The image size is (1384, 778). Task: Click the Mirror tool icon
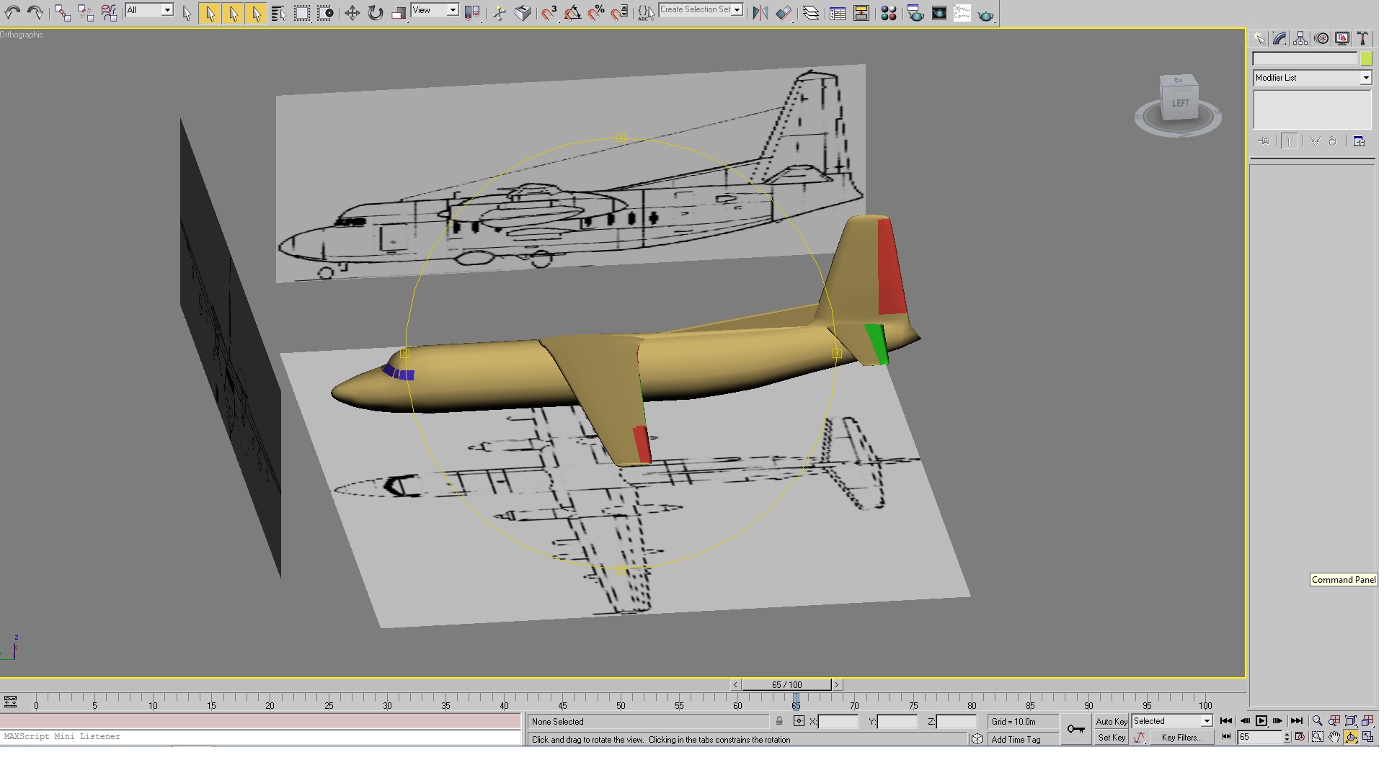click(760, 13)
